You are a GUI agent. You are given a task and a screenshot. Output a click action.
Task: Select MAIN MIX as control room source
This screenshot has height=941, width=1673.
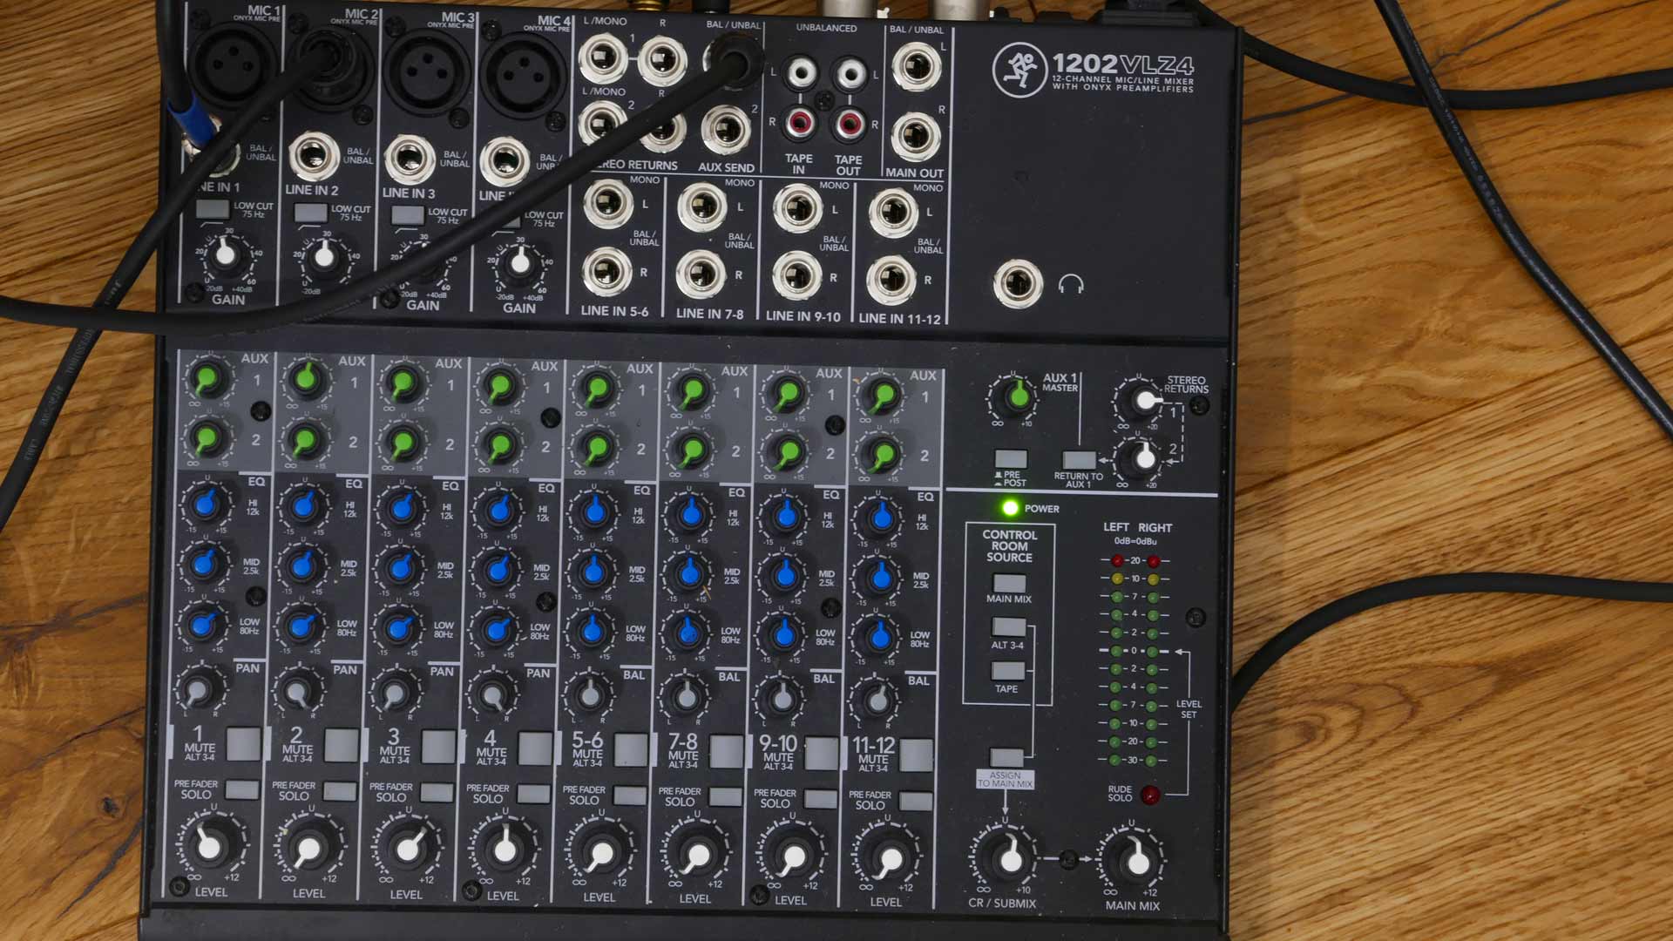coord(1009,583)
